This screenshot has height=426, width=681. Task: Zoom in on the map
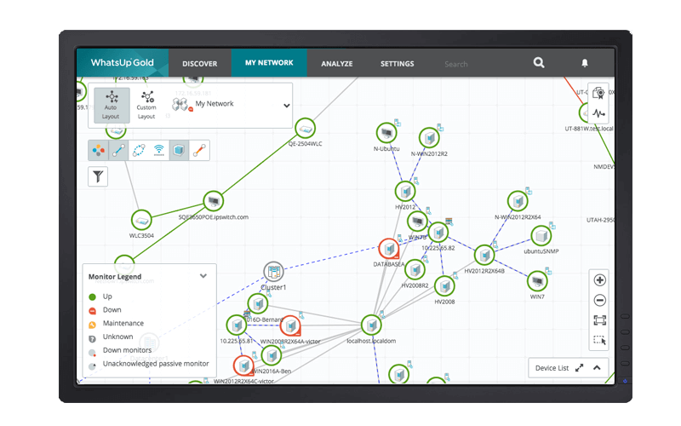tap(599, 280)
